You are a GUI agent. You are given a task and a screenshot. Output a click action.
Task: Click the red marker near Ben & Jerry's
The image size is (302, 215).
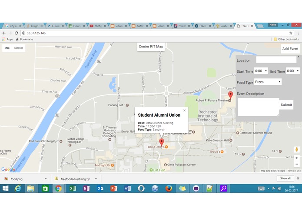point(161,142)
